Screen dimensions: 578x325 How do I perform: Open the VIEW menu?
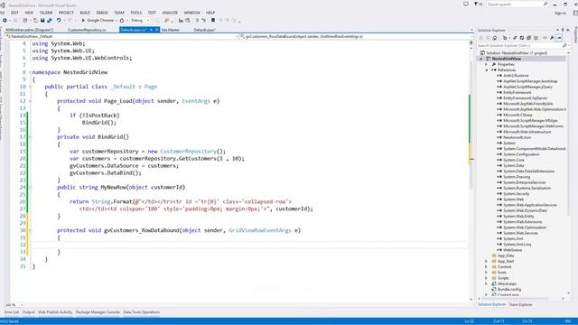coord(29,13)
